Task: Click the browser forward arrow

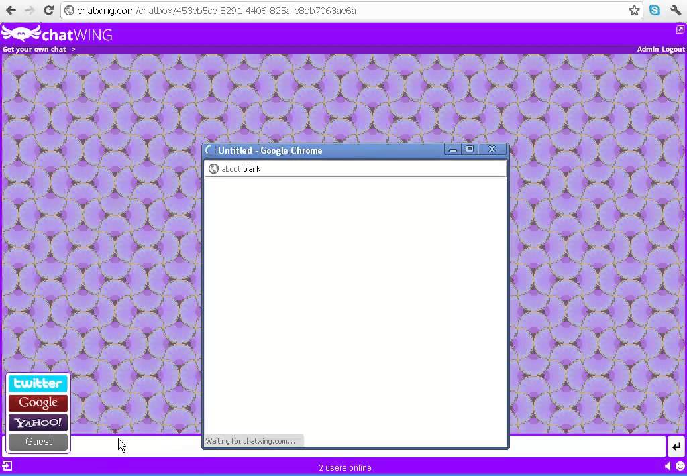Action: click(x=30, y=10)
